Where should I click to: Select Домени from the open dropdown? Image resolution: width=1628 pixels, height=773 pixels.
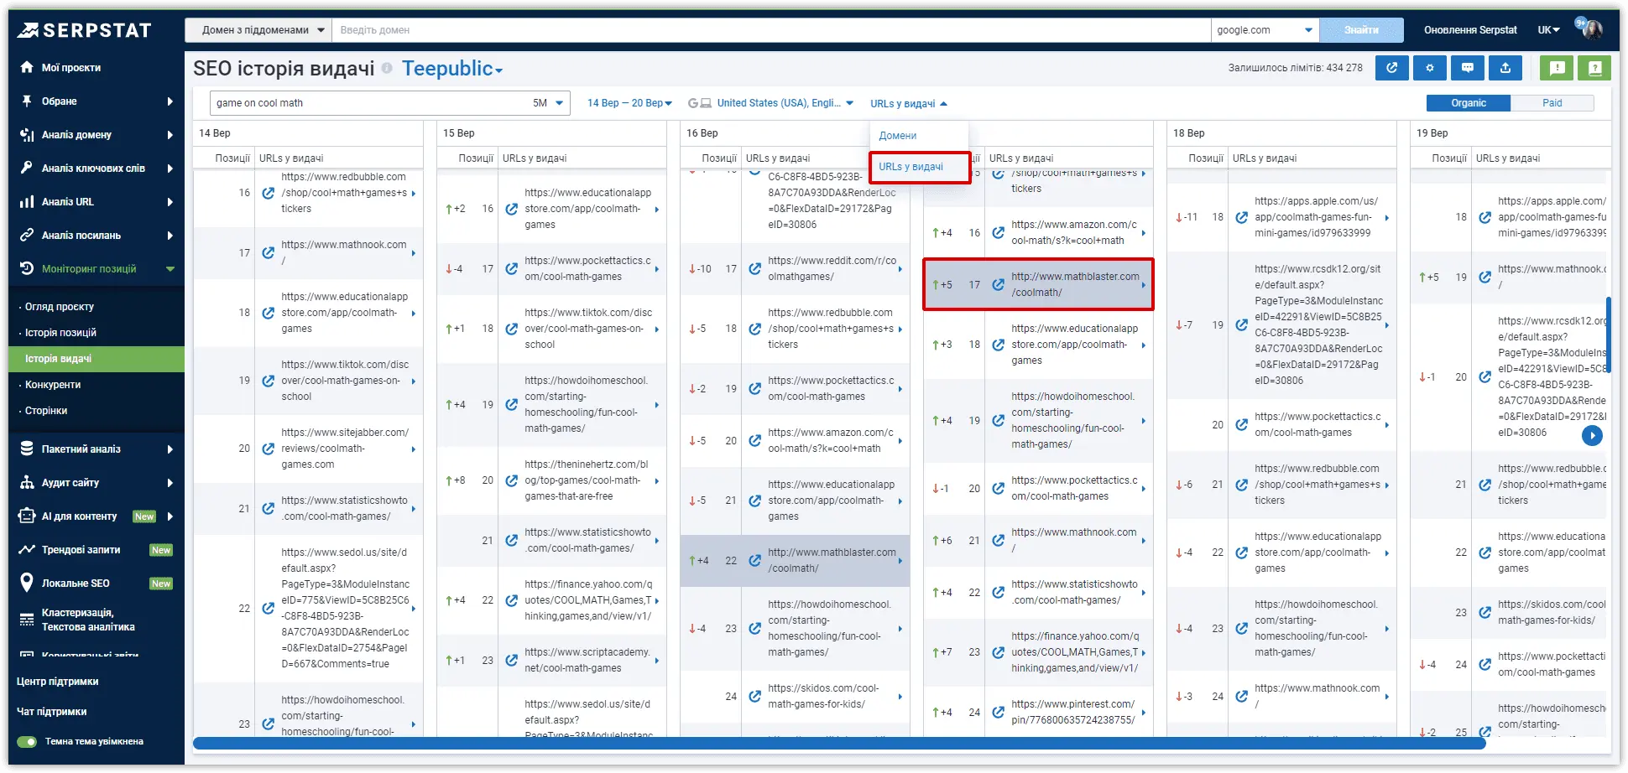[x=898, y=136]
